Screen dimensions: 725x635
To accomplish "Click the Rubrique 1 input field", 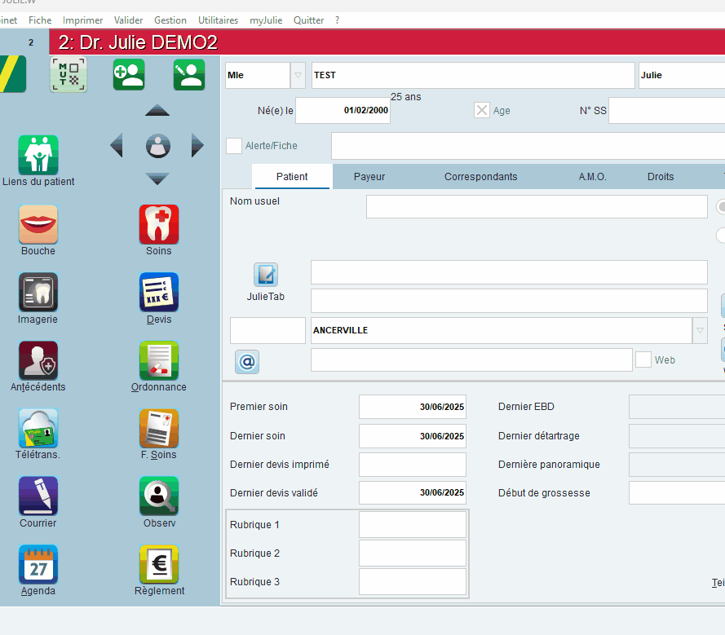I will coord(413,524).
